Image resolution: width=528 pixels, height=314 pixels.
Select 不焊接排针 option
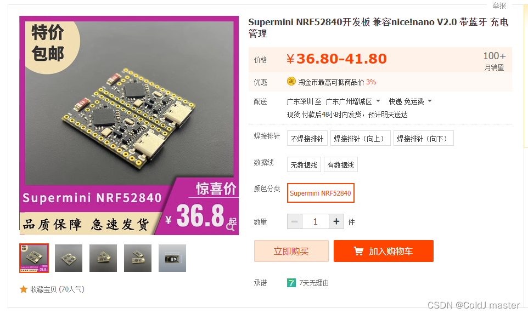307,138
